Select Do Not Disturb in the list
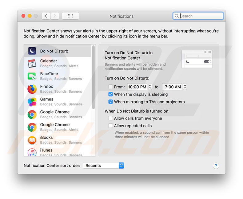Screen dimensions: 243x199 [58, 51]
